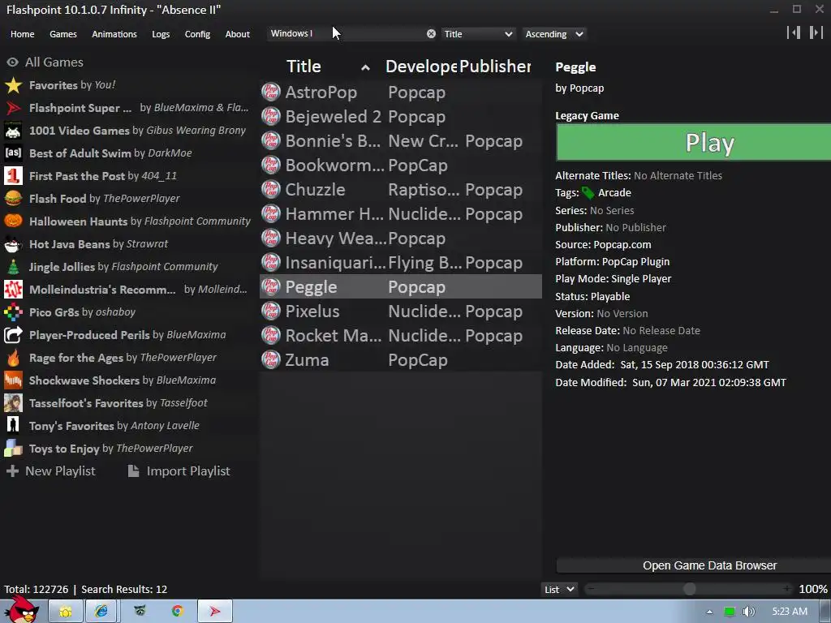This screenshot has width=831, height=623.
Task: Click the thumbnail size zoom slider
Action: pyautogui.click(x=688, y=589)
